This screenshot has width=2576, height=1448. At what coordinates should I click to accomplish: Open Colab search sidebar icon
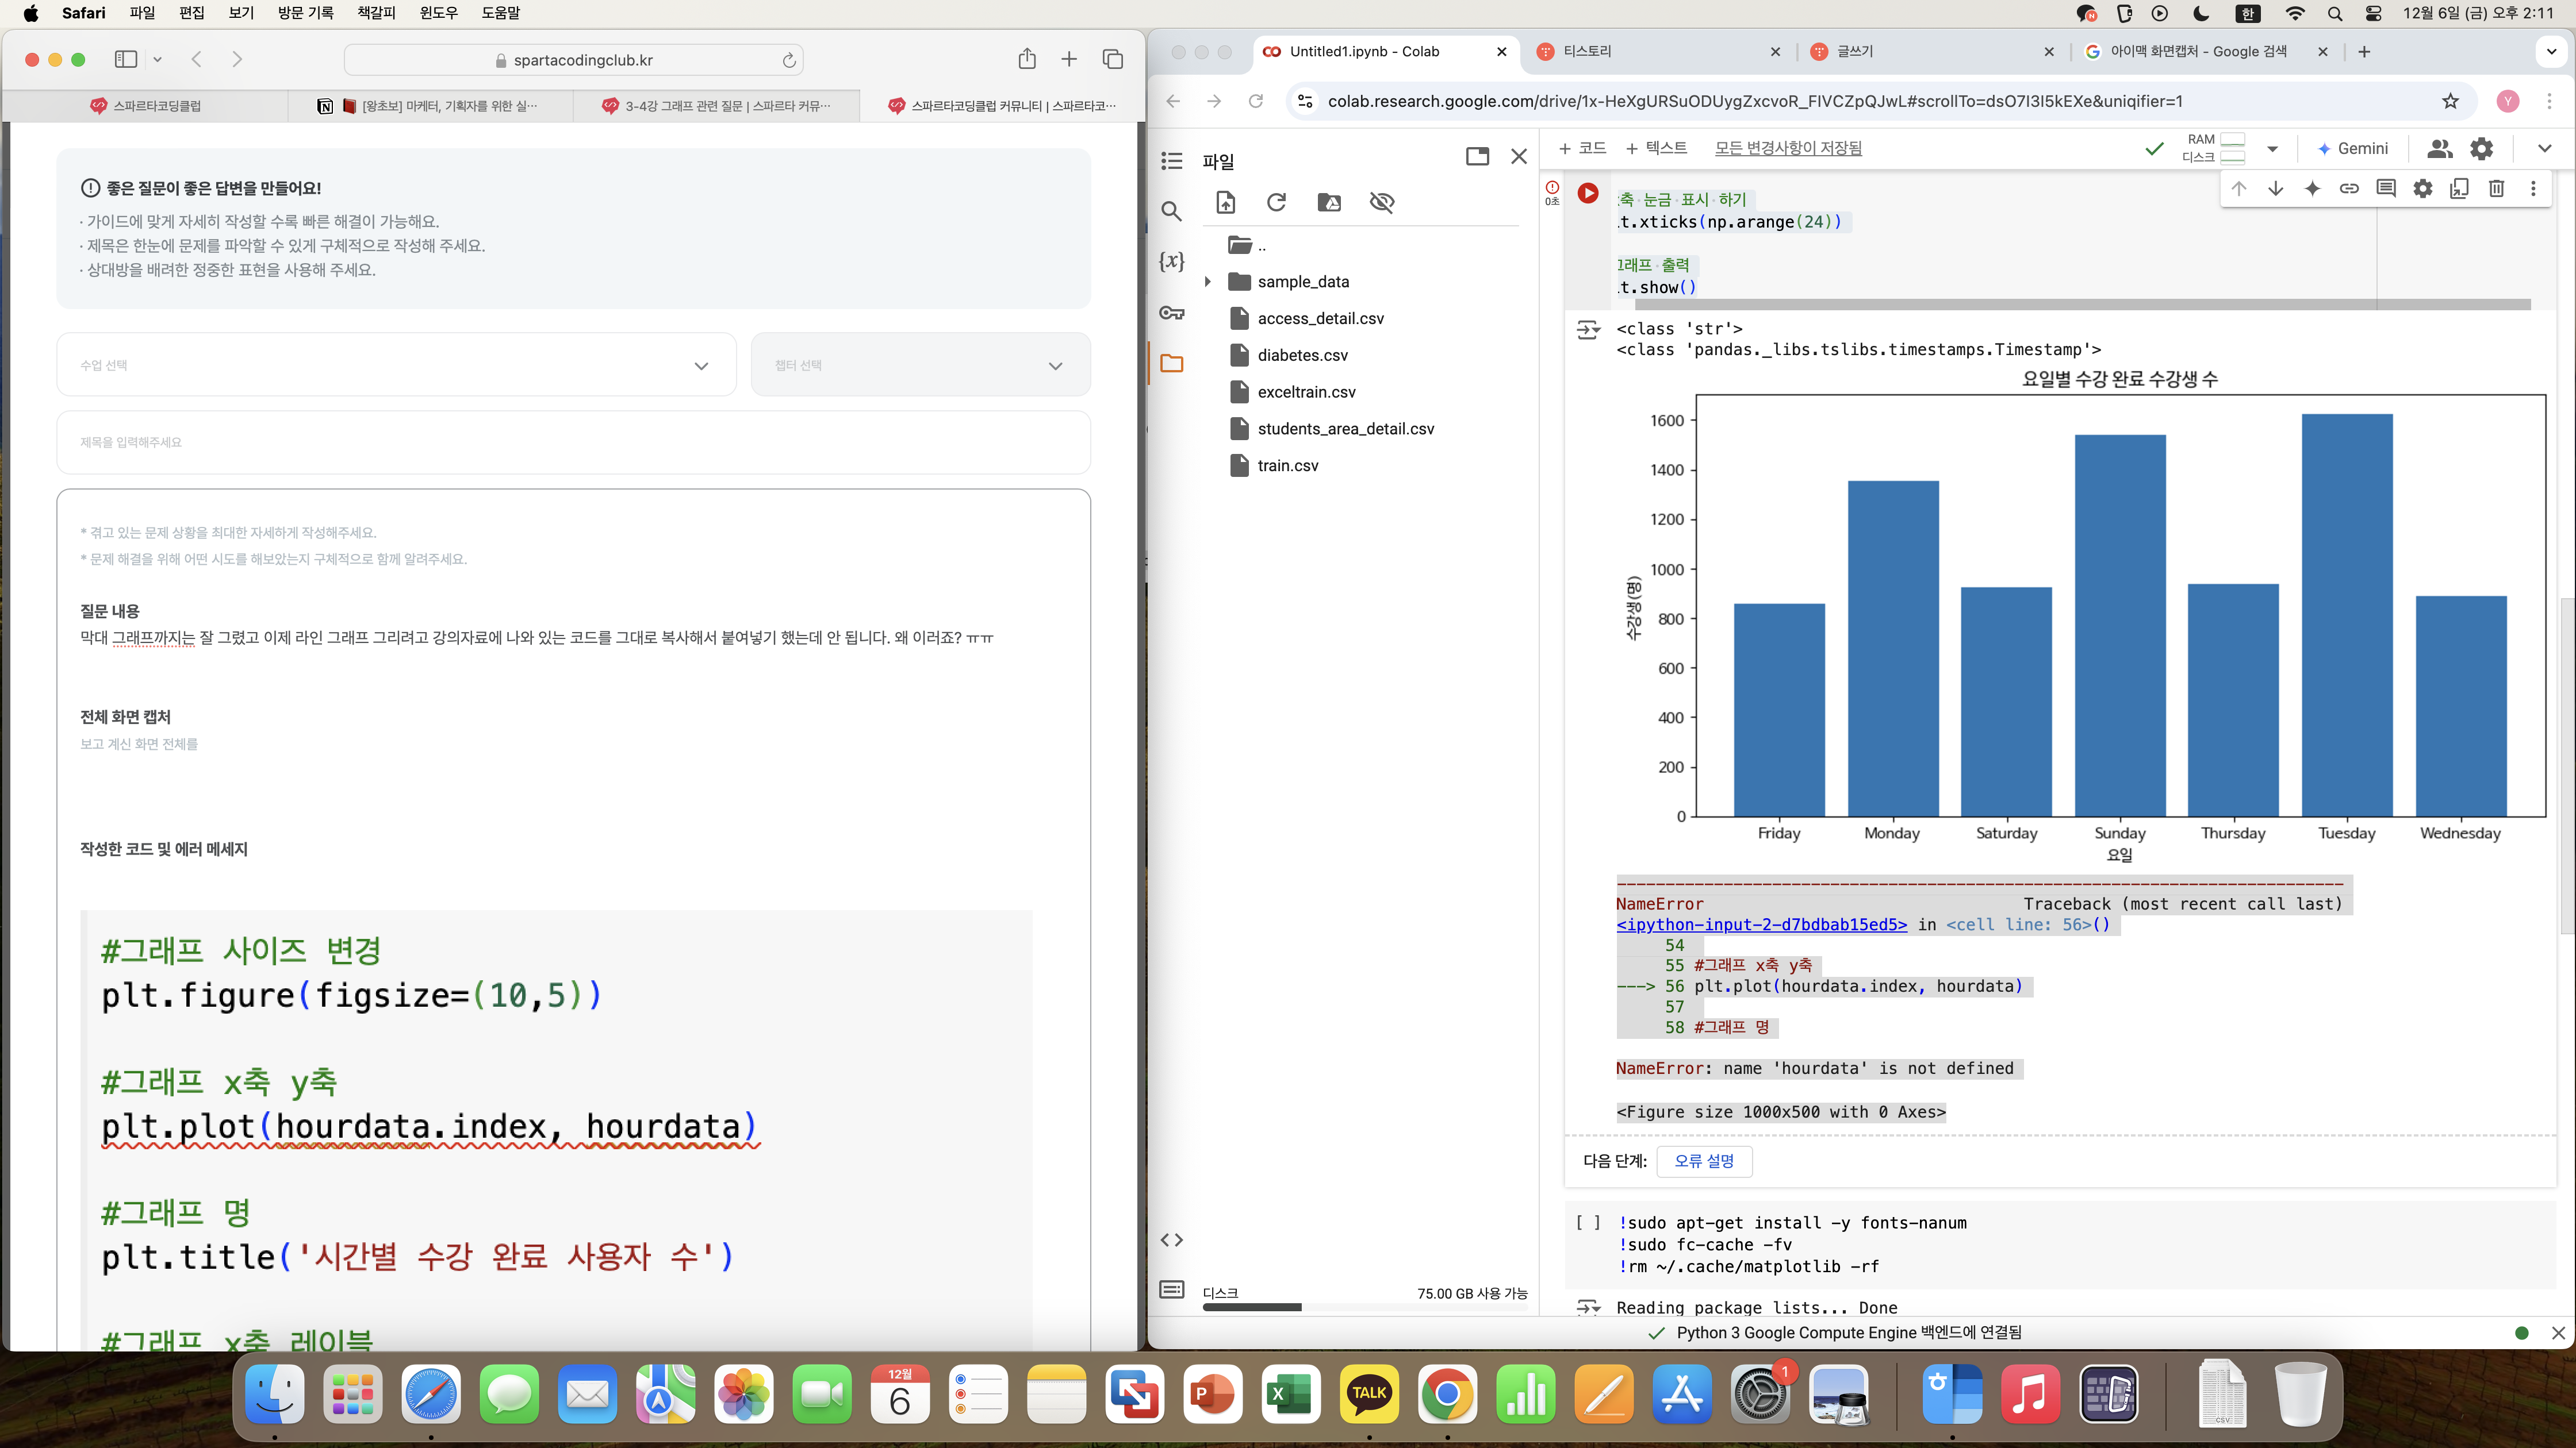[1171, 211]
